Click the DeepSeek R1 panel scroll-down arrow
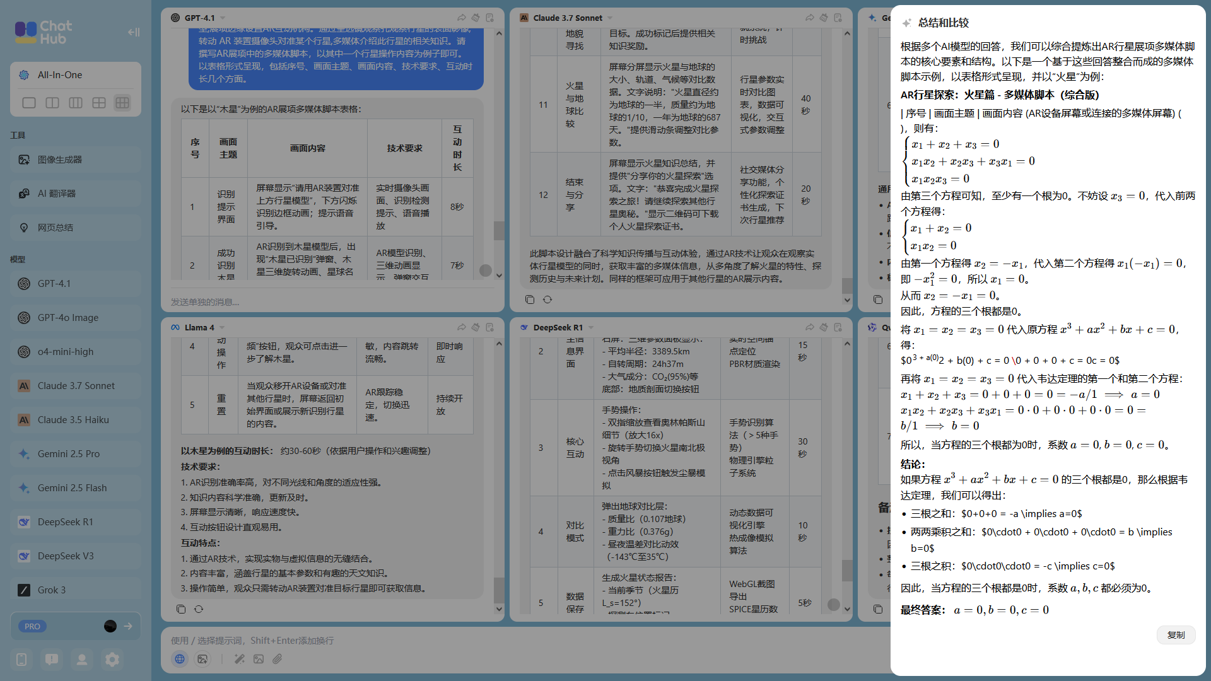This screenshot has height=681, width=1211. 847,609
